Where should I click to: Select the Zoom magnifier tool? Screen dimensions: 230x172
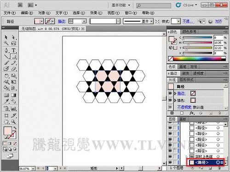pyautogui.click(x=14, y=122)
